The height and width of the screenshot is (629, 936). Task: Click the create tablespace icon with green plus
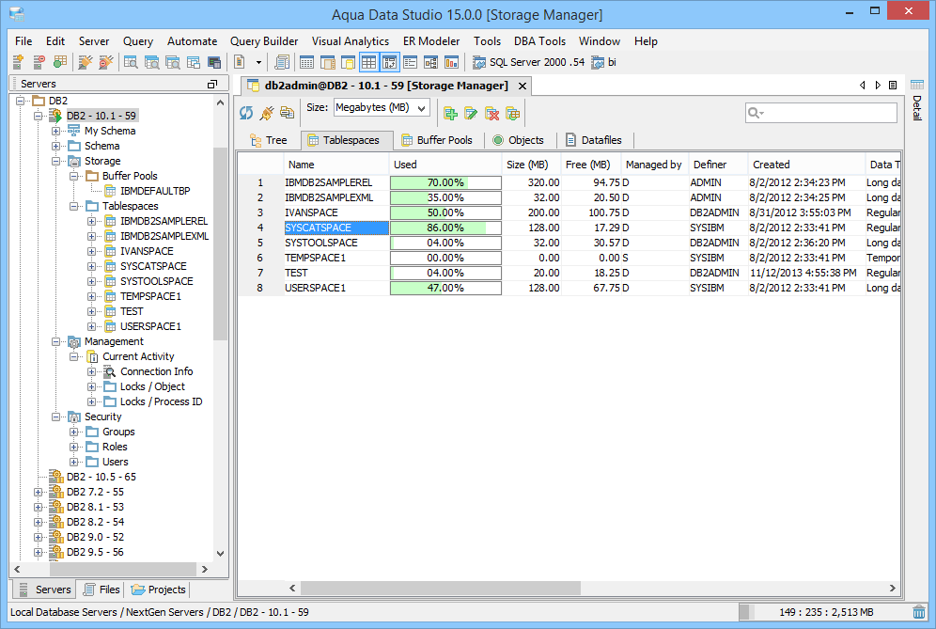[450, 114]
